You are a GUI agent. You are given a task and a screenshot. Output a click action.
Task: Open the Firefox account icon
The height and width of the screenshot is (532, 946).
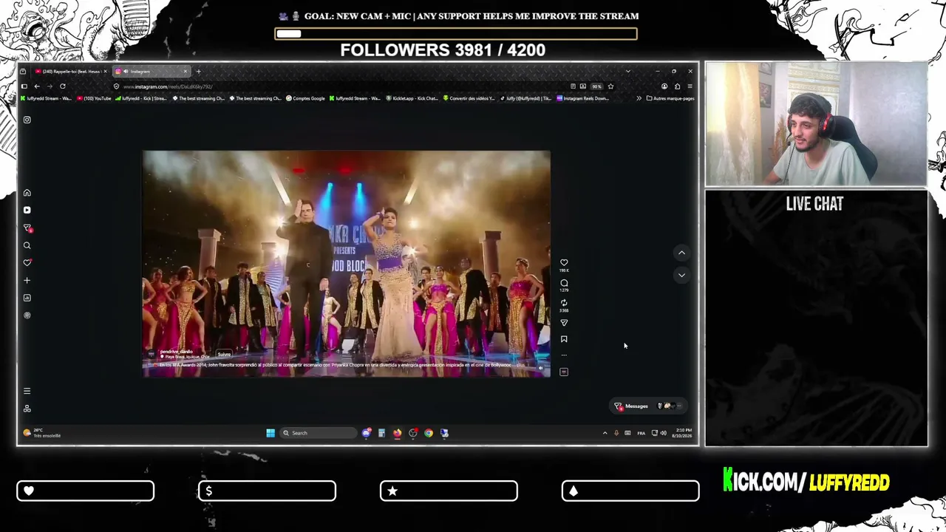[664, 86]
